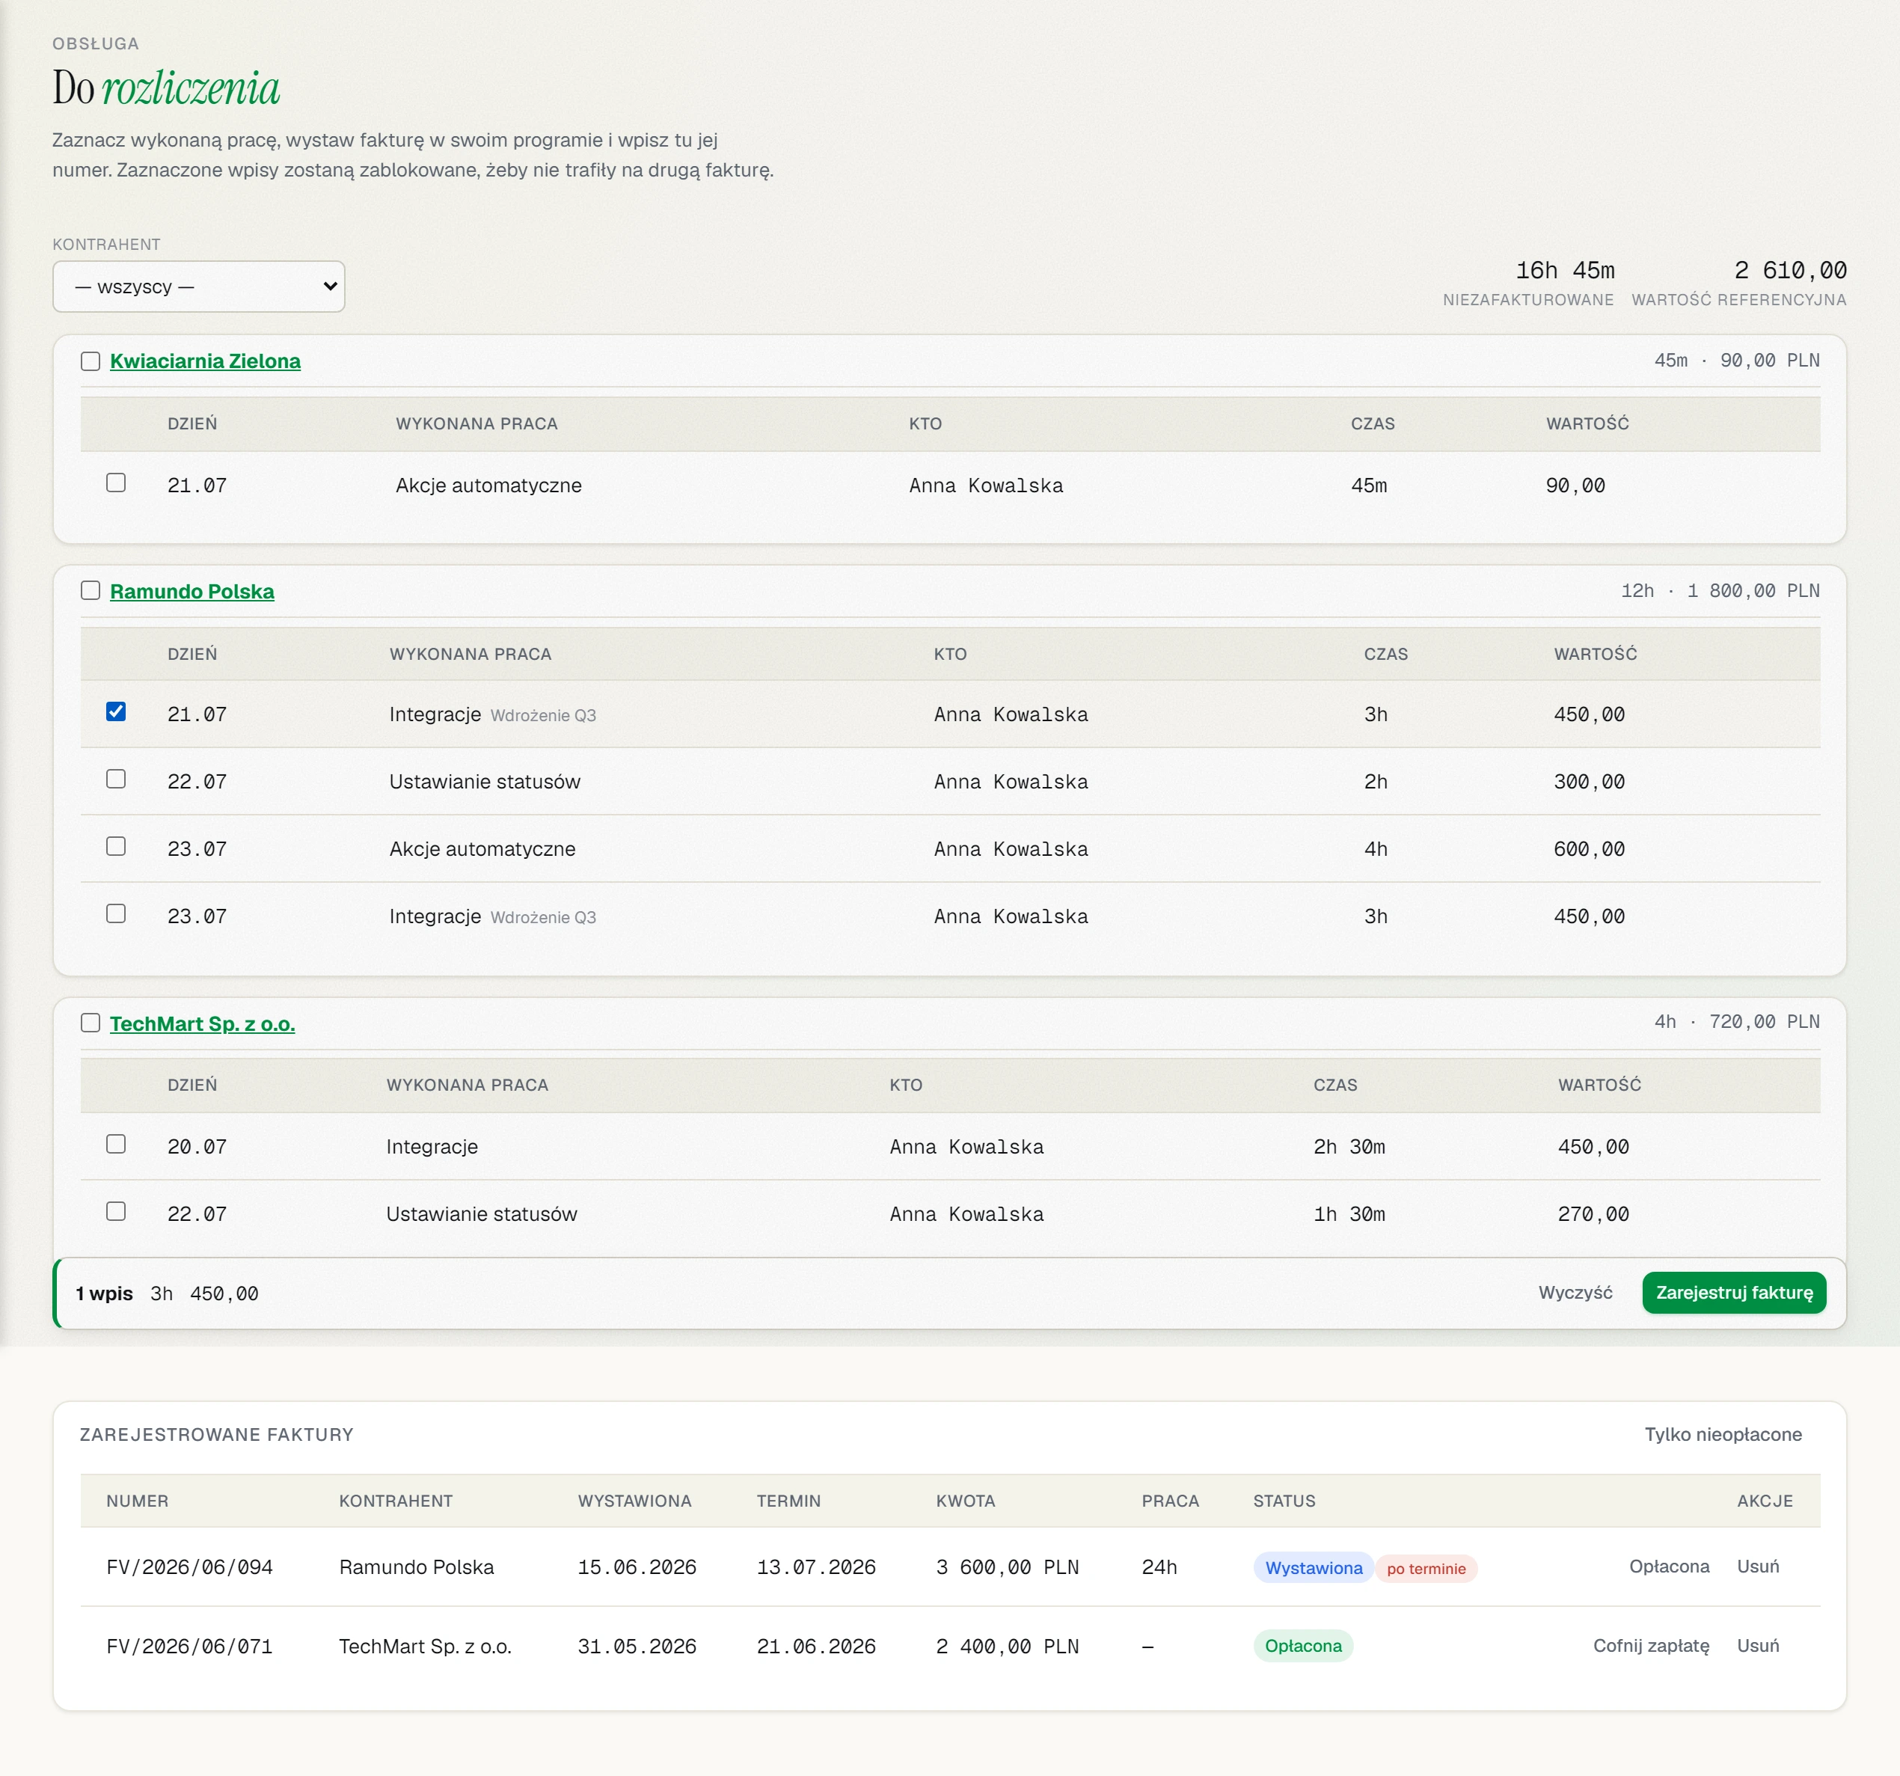Screen dimensions: 1900x1776
Task: Click the Do rozliczenia page heading
Action: click(x=166, y=88)
